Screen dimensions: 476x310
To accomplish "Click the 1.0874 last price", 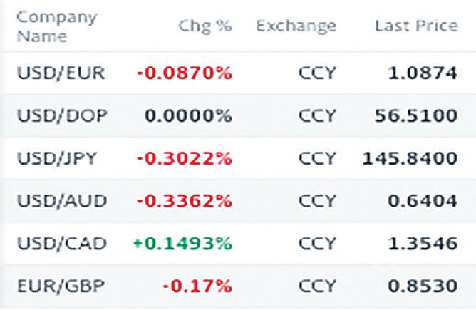I will 423,73.
